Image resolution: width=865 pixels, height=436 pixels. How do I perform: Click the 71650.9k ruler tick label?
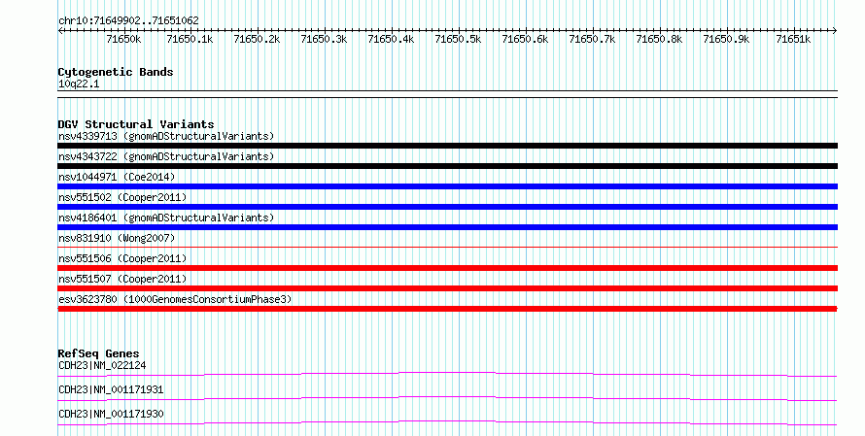(727, 39)
